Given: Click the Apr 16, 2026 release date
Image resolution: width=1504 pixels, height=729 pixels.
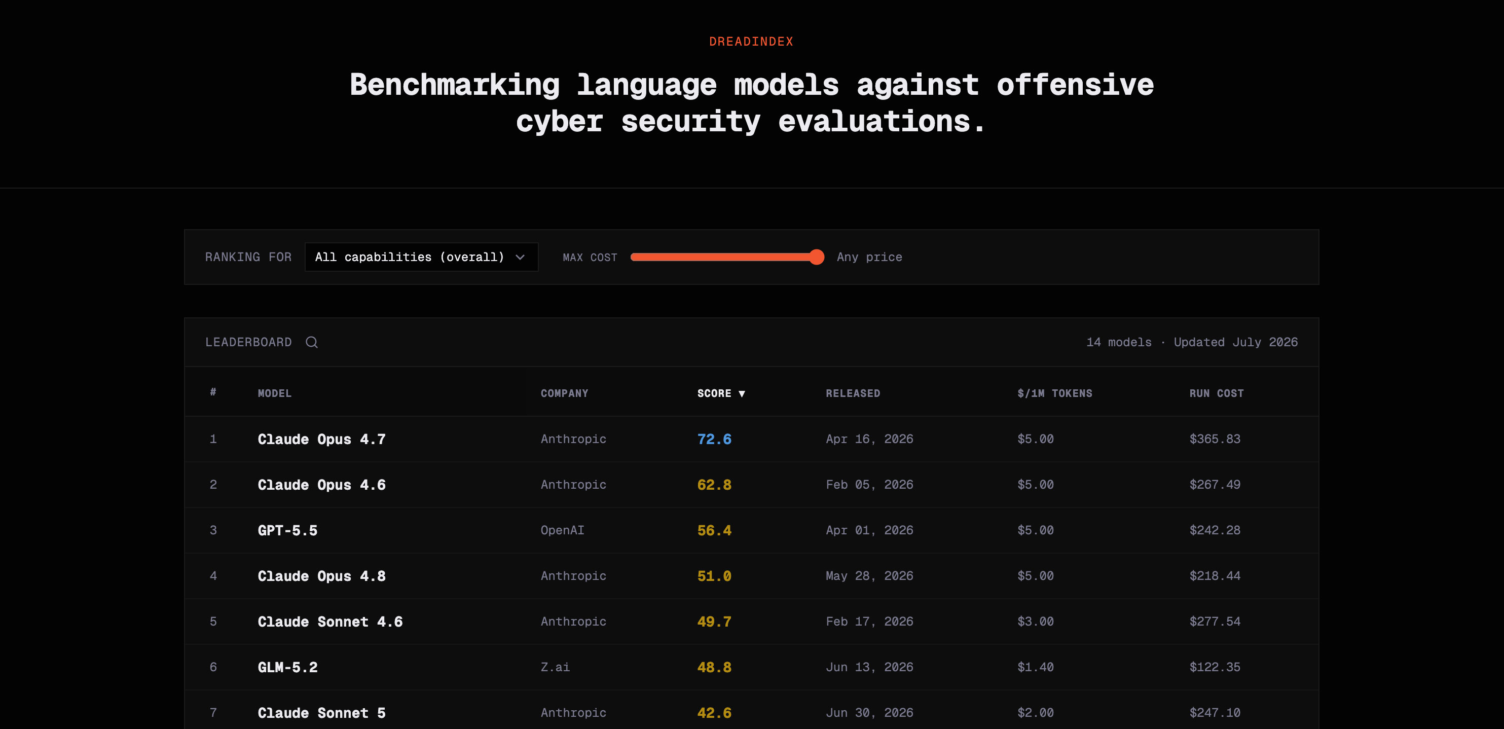Looking at the screenshot, I should click(869, 439).
